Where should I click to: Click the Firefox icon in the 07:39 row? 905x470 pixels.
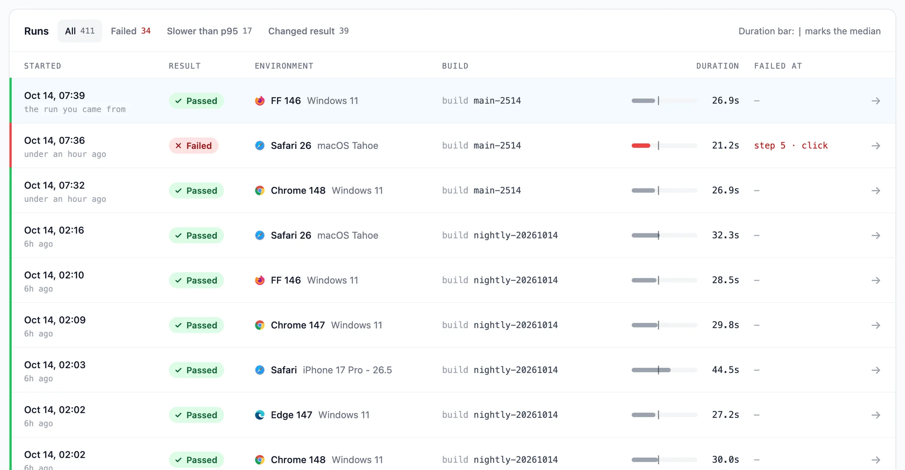260,101
